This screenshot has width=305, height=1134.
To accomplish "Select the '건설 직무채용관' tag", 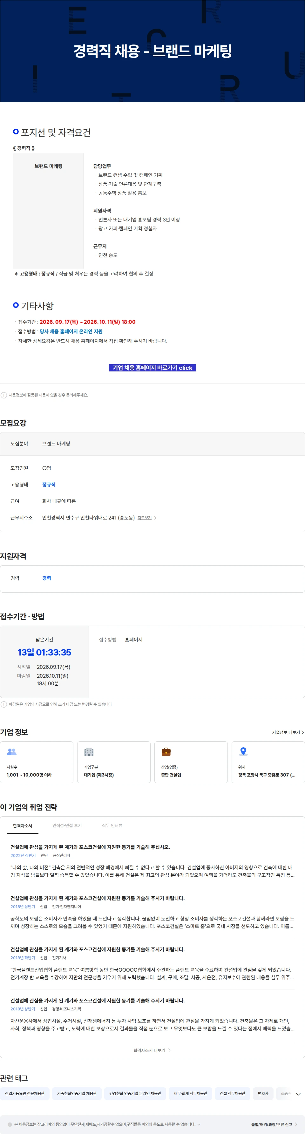I will pyautogui.click(x=232, y=1094).
